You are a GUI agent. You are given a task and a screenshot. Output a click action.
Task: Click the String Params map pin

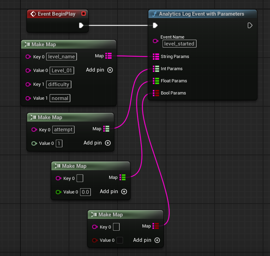coord(156,56)
